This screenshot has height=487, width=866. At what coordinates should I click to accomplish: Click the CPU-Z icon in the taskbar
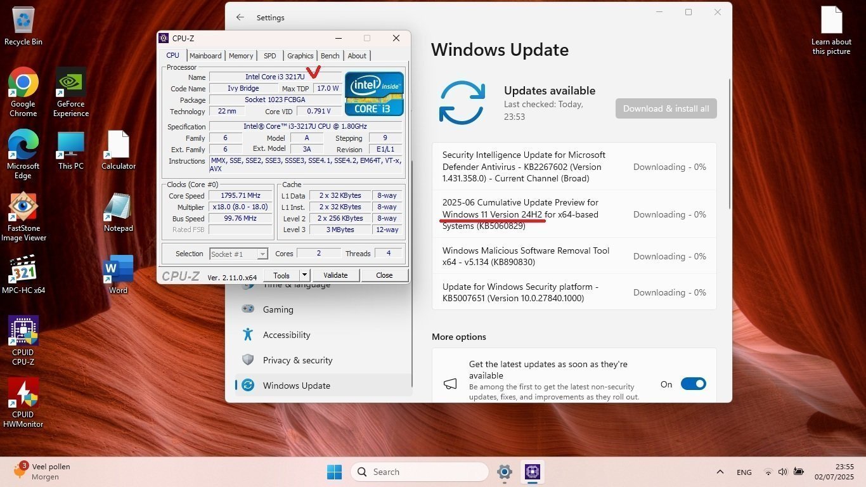click(532, 472)
